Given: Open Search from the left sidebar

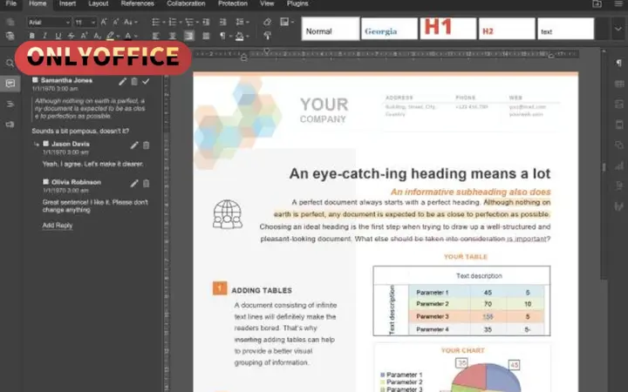Looking at the screenshot, I should click(x=10, y=64).
